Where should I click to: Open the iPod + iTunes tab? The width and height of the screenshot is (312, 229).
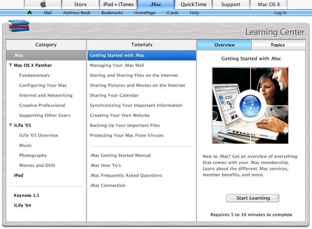tap(118, 4)
